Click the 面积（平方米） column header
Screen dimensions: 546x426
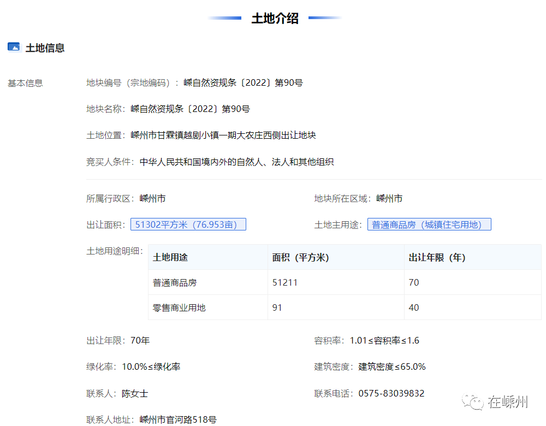[x=300, y=257]
